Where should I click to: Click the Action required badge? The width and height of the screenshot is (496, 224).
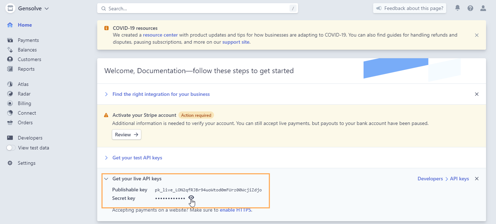coord(196,115)
